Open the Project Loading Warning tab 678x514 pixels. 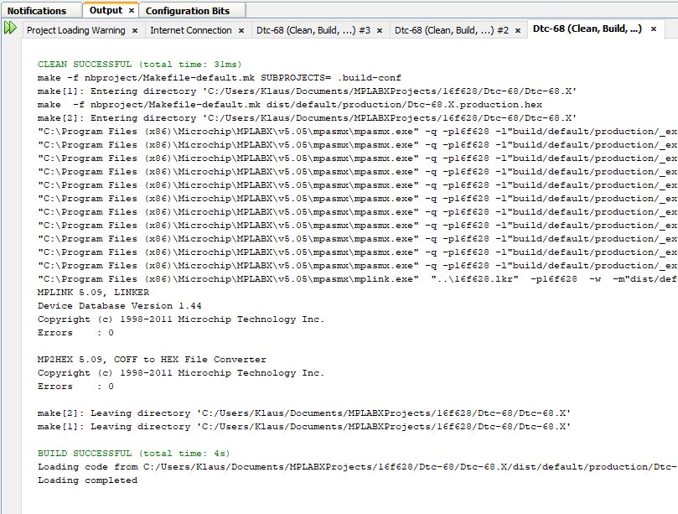(75, 30)
